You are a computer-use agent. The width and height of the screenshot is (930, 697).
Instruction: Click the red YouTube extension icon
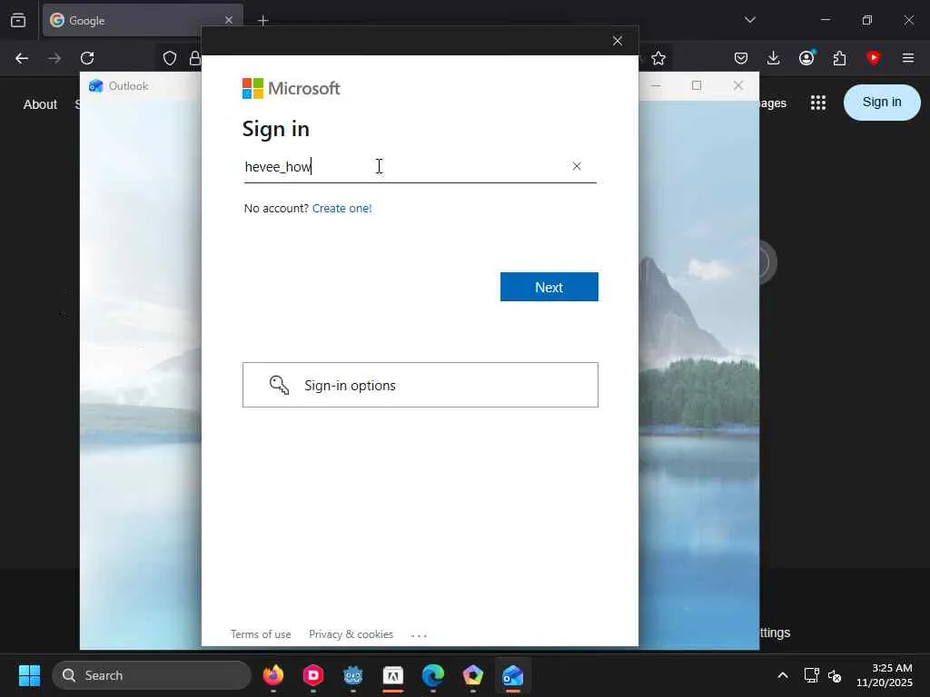873,58
